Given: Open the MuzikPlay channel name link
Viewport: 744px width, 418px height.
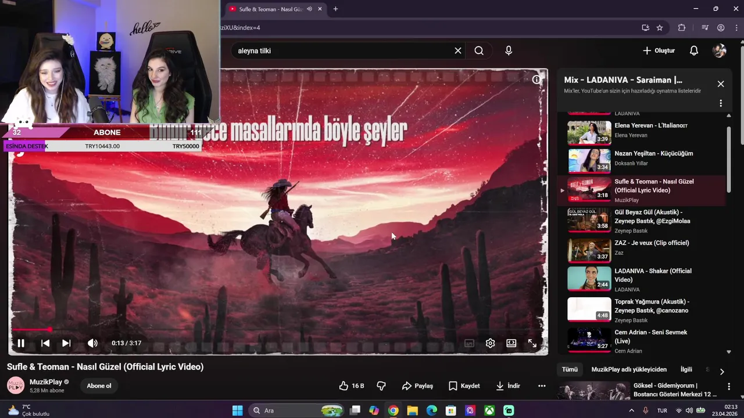Looking at the screenshot, I should 46,382.
